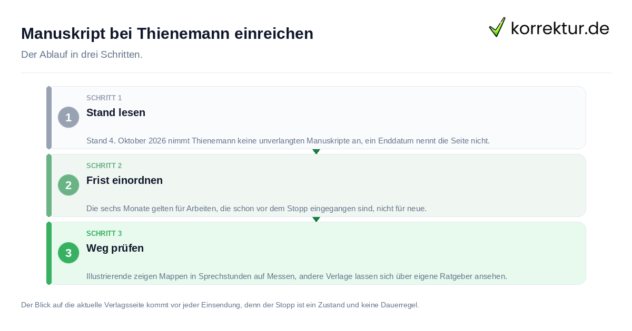Select the step 2 number badge

click(68, 185)
